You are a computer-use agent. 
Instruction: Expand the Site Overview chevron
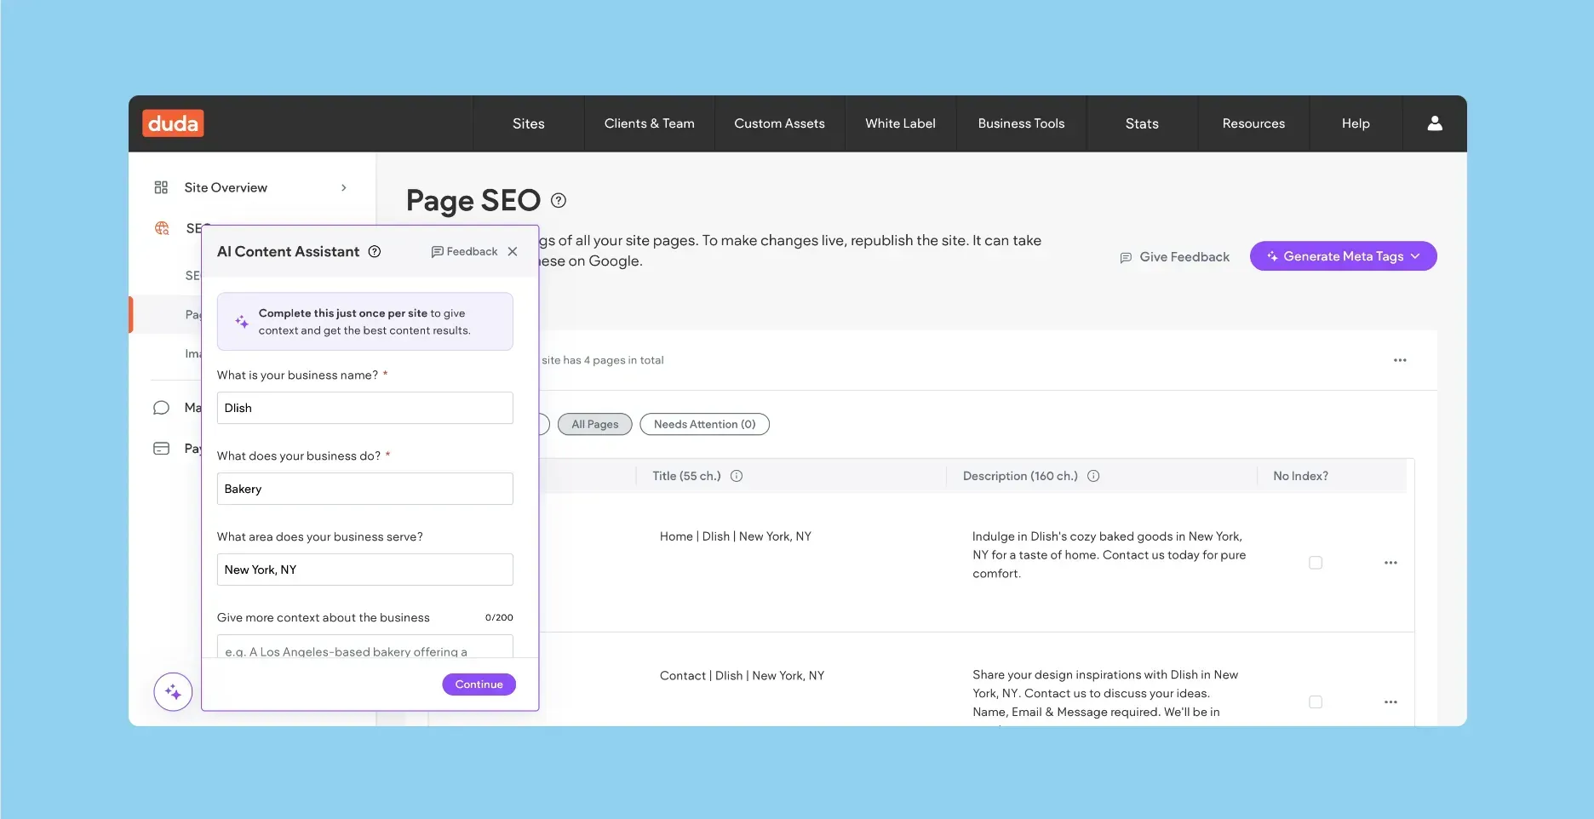(x=344, y=187)
